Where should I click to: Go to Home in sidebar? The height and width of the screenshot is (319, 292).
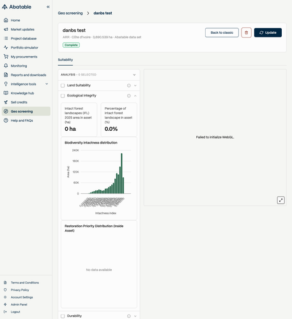click(x=26, y=20)
